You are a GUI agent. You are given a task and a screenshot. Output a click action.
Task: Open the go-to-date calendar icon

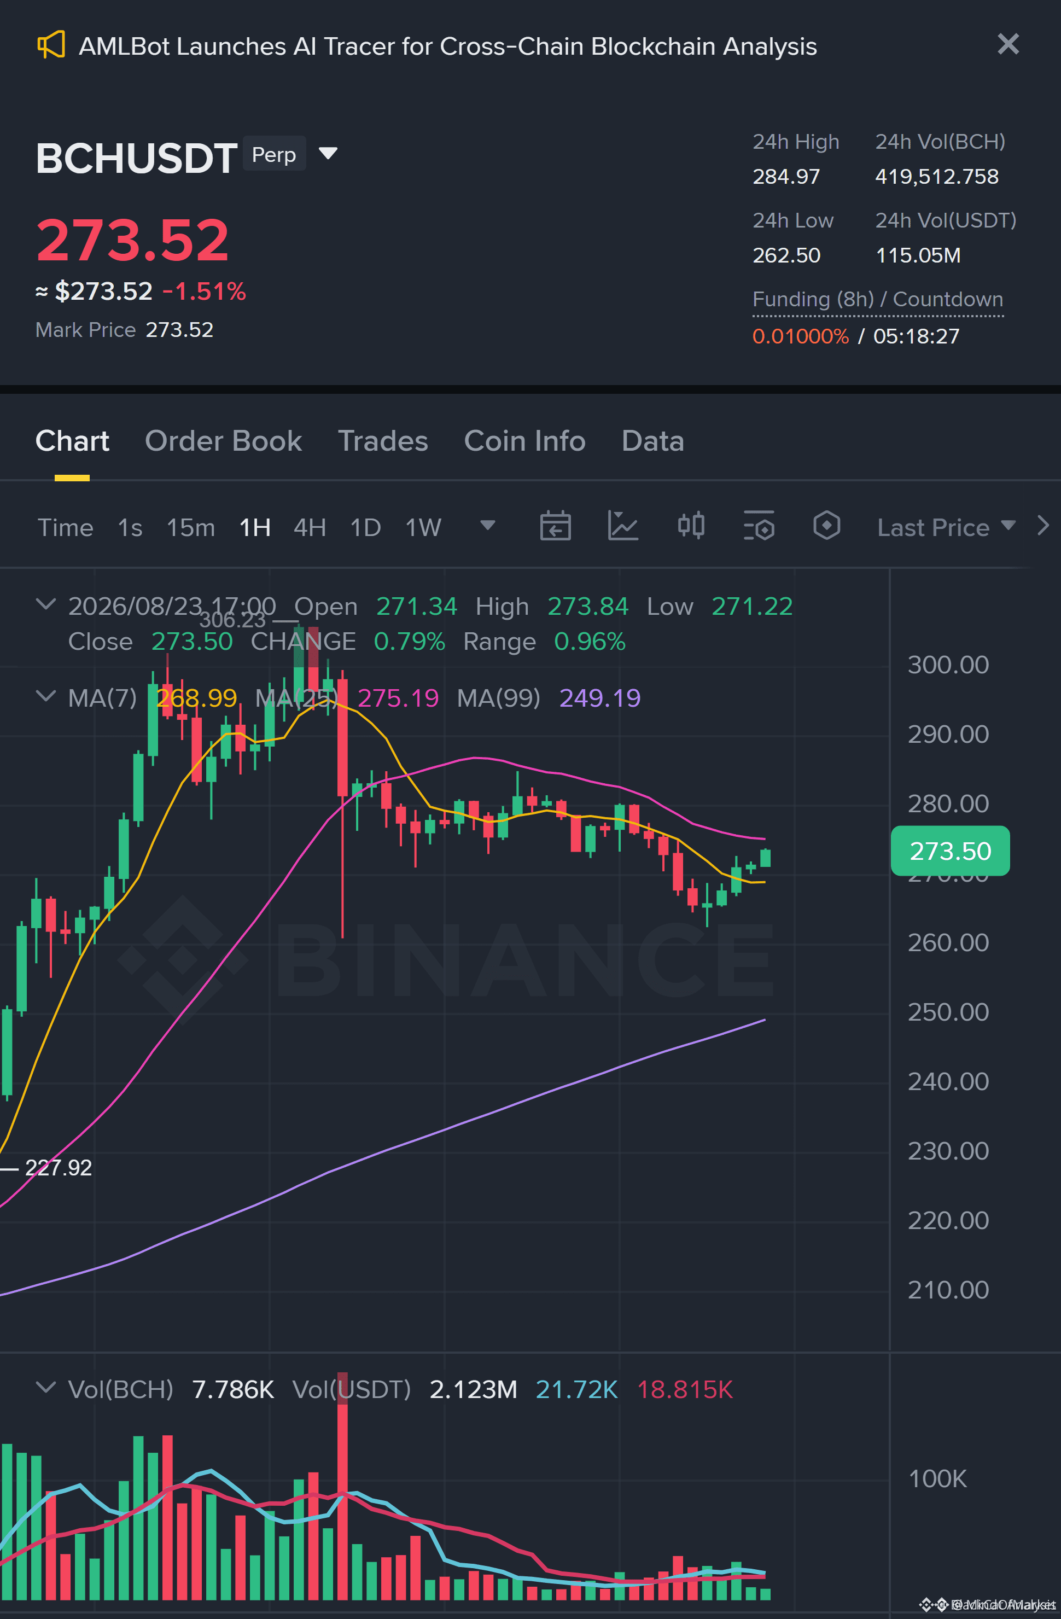pyautogui.click(x=555, y=526)
